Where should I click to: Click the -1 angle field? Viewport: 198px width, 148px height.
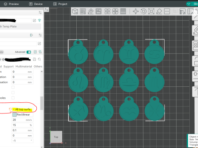tap(22, 141)
